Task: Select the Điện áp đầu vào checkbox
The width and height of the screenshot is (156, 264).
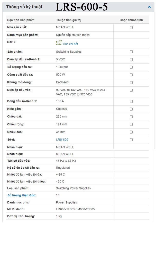Action: click(x=131, y=90)
